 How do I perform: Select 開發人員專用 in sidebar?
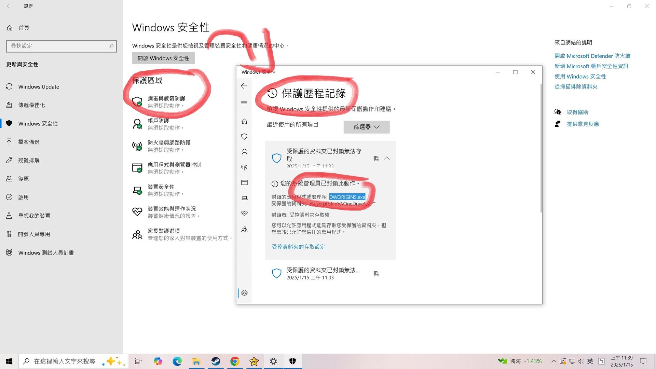pos(34,234)
